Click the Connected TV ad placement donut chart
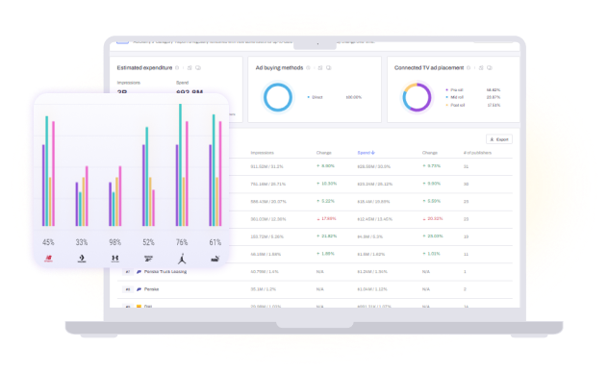The image size is (608, 372). pos(417,97)
